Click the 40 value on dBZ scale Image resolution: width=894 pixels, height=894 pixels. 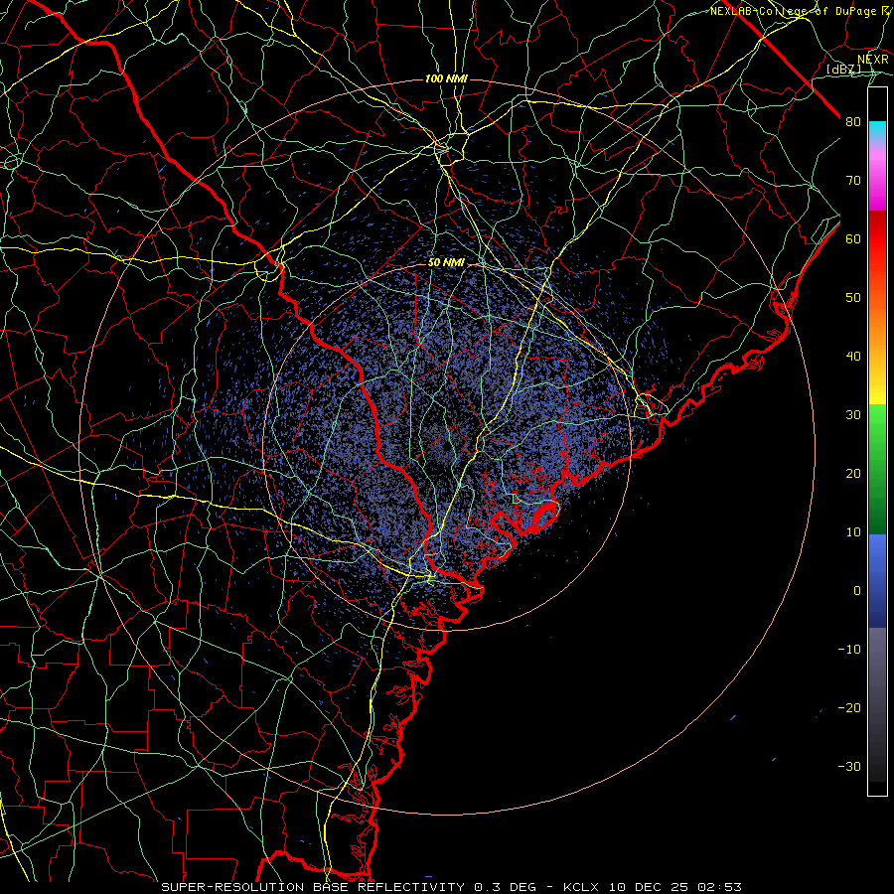853,357
